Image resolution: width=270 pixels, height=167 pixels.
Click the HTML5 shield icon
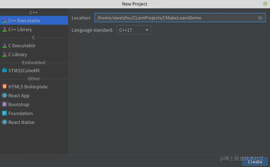[x=4, y=86]
